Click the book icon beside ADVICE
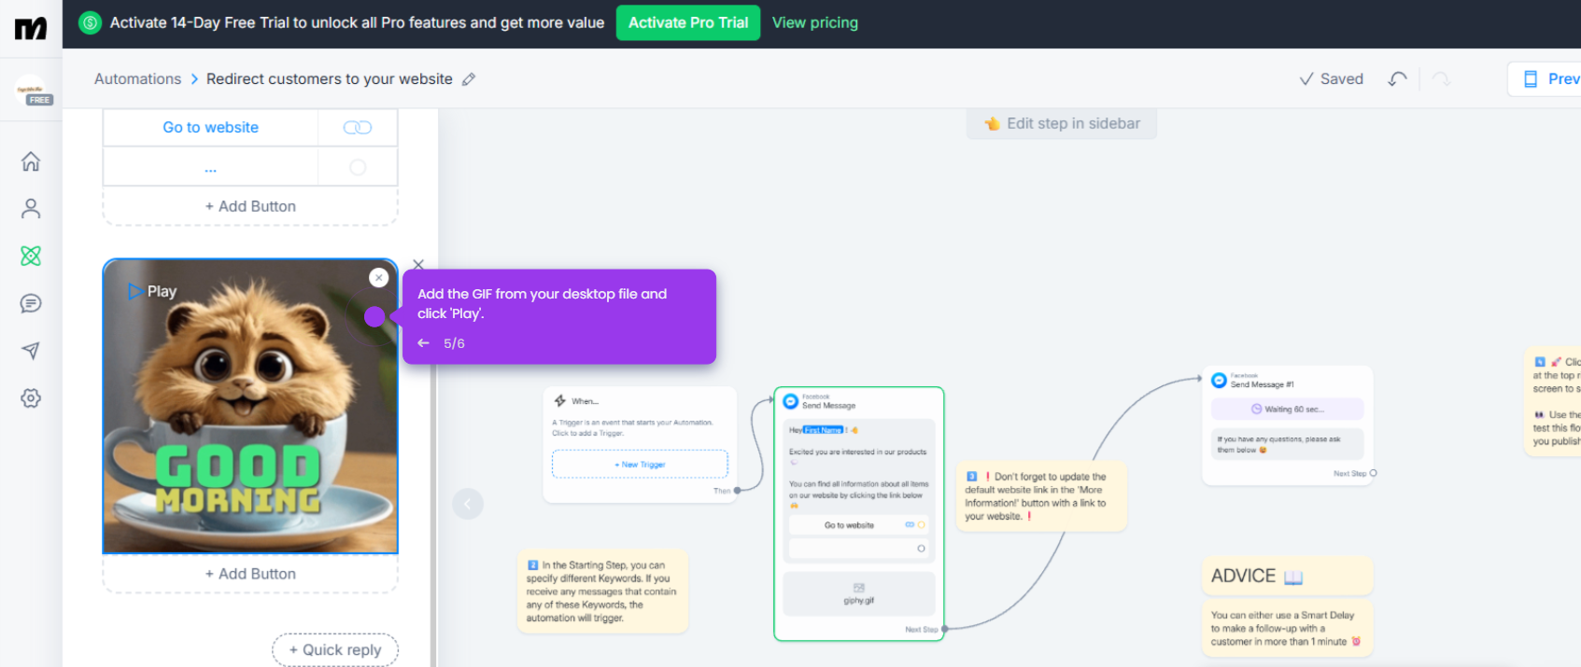Screen dimensions: 1581x667 point(1293,577)
